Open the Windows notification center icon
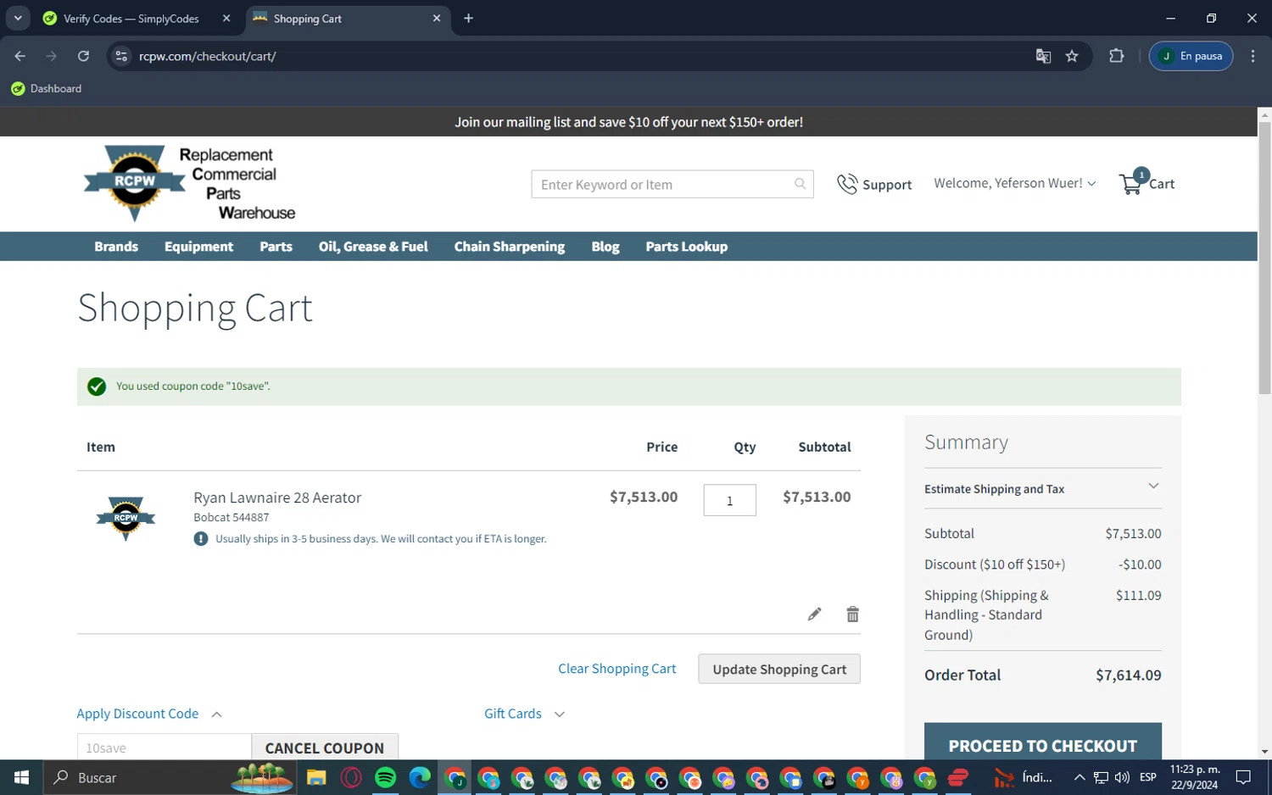 click(x=1243, y=777)
